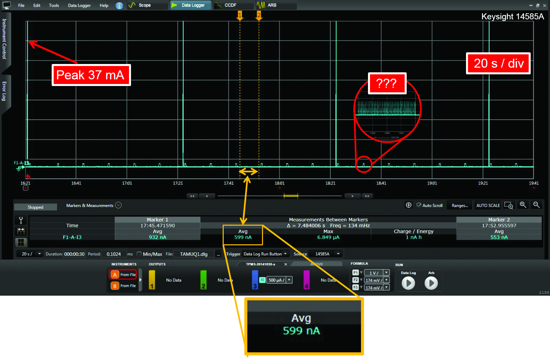Toggle the I3 current trace indicator
The width and height of the screenshot is (550, 358).
coord(262,280)
